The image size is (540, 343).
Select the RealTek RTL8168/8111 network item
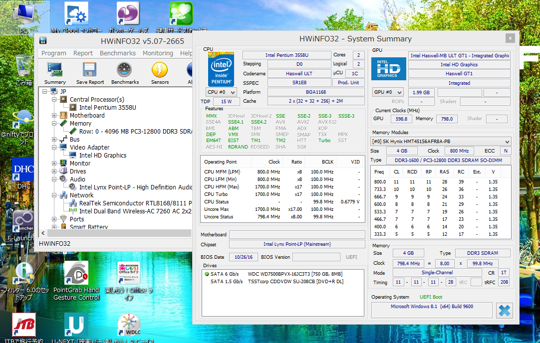pos(135,203)
